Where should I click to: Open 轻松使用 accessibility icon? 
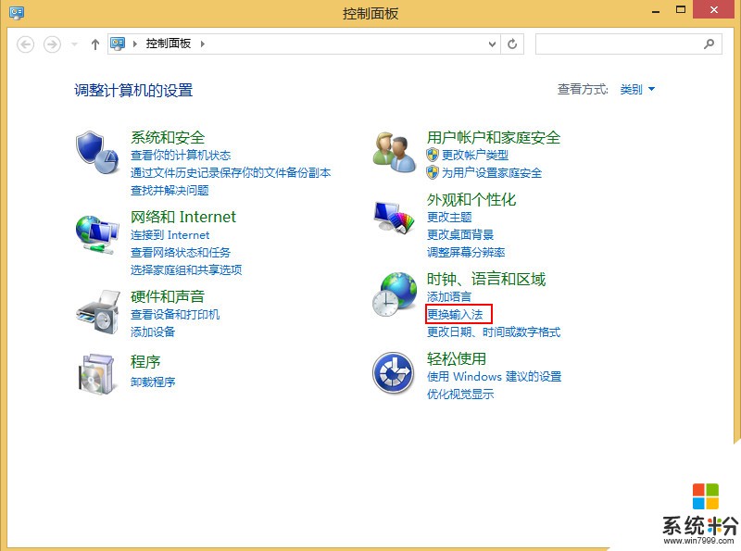click(393, 373)
